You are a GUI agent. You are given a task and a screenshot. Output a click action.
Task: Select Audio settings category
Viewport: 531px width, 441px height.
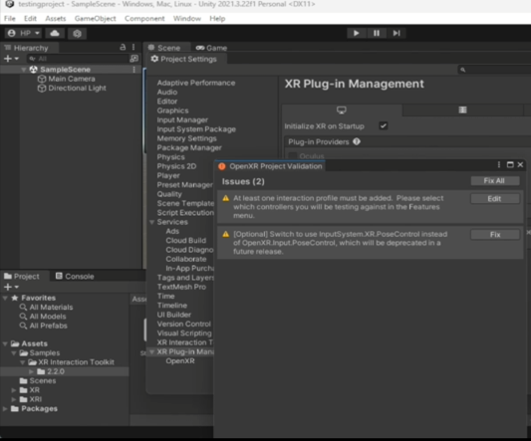point(167,92)
